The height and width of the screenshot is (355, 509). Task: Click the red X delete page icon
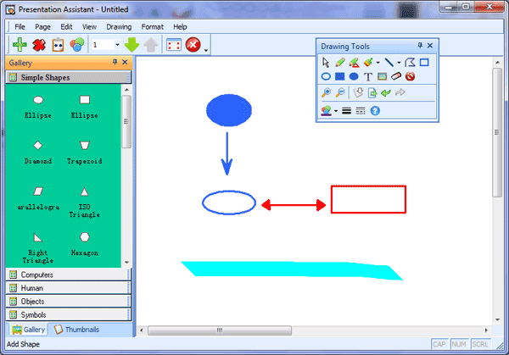point(38,44)
